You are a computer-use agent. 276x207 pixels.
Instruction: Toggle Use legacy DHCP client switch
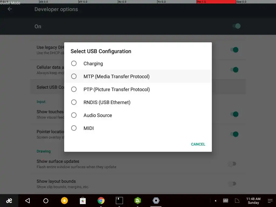pyautogui.click(x=234, y=50)
